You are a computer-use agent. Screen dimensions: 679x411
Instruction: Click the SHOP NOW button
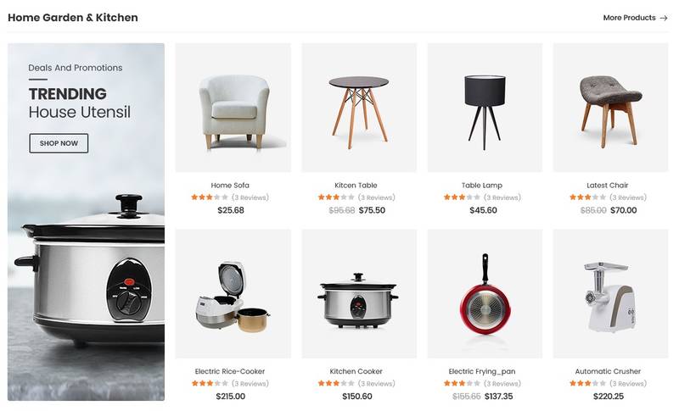click(59, 143)
